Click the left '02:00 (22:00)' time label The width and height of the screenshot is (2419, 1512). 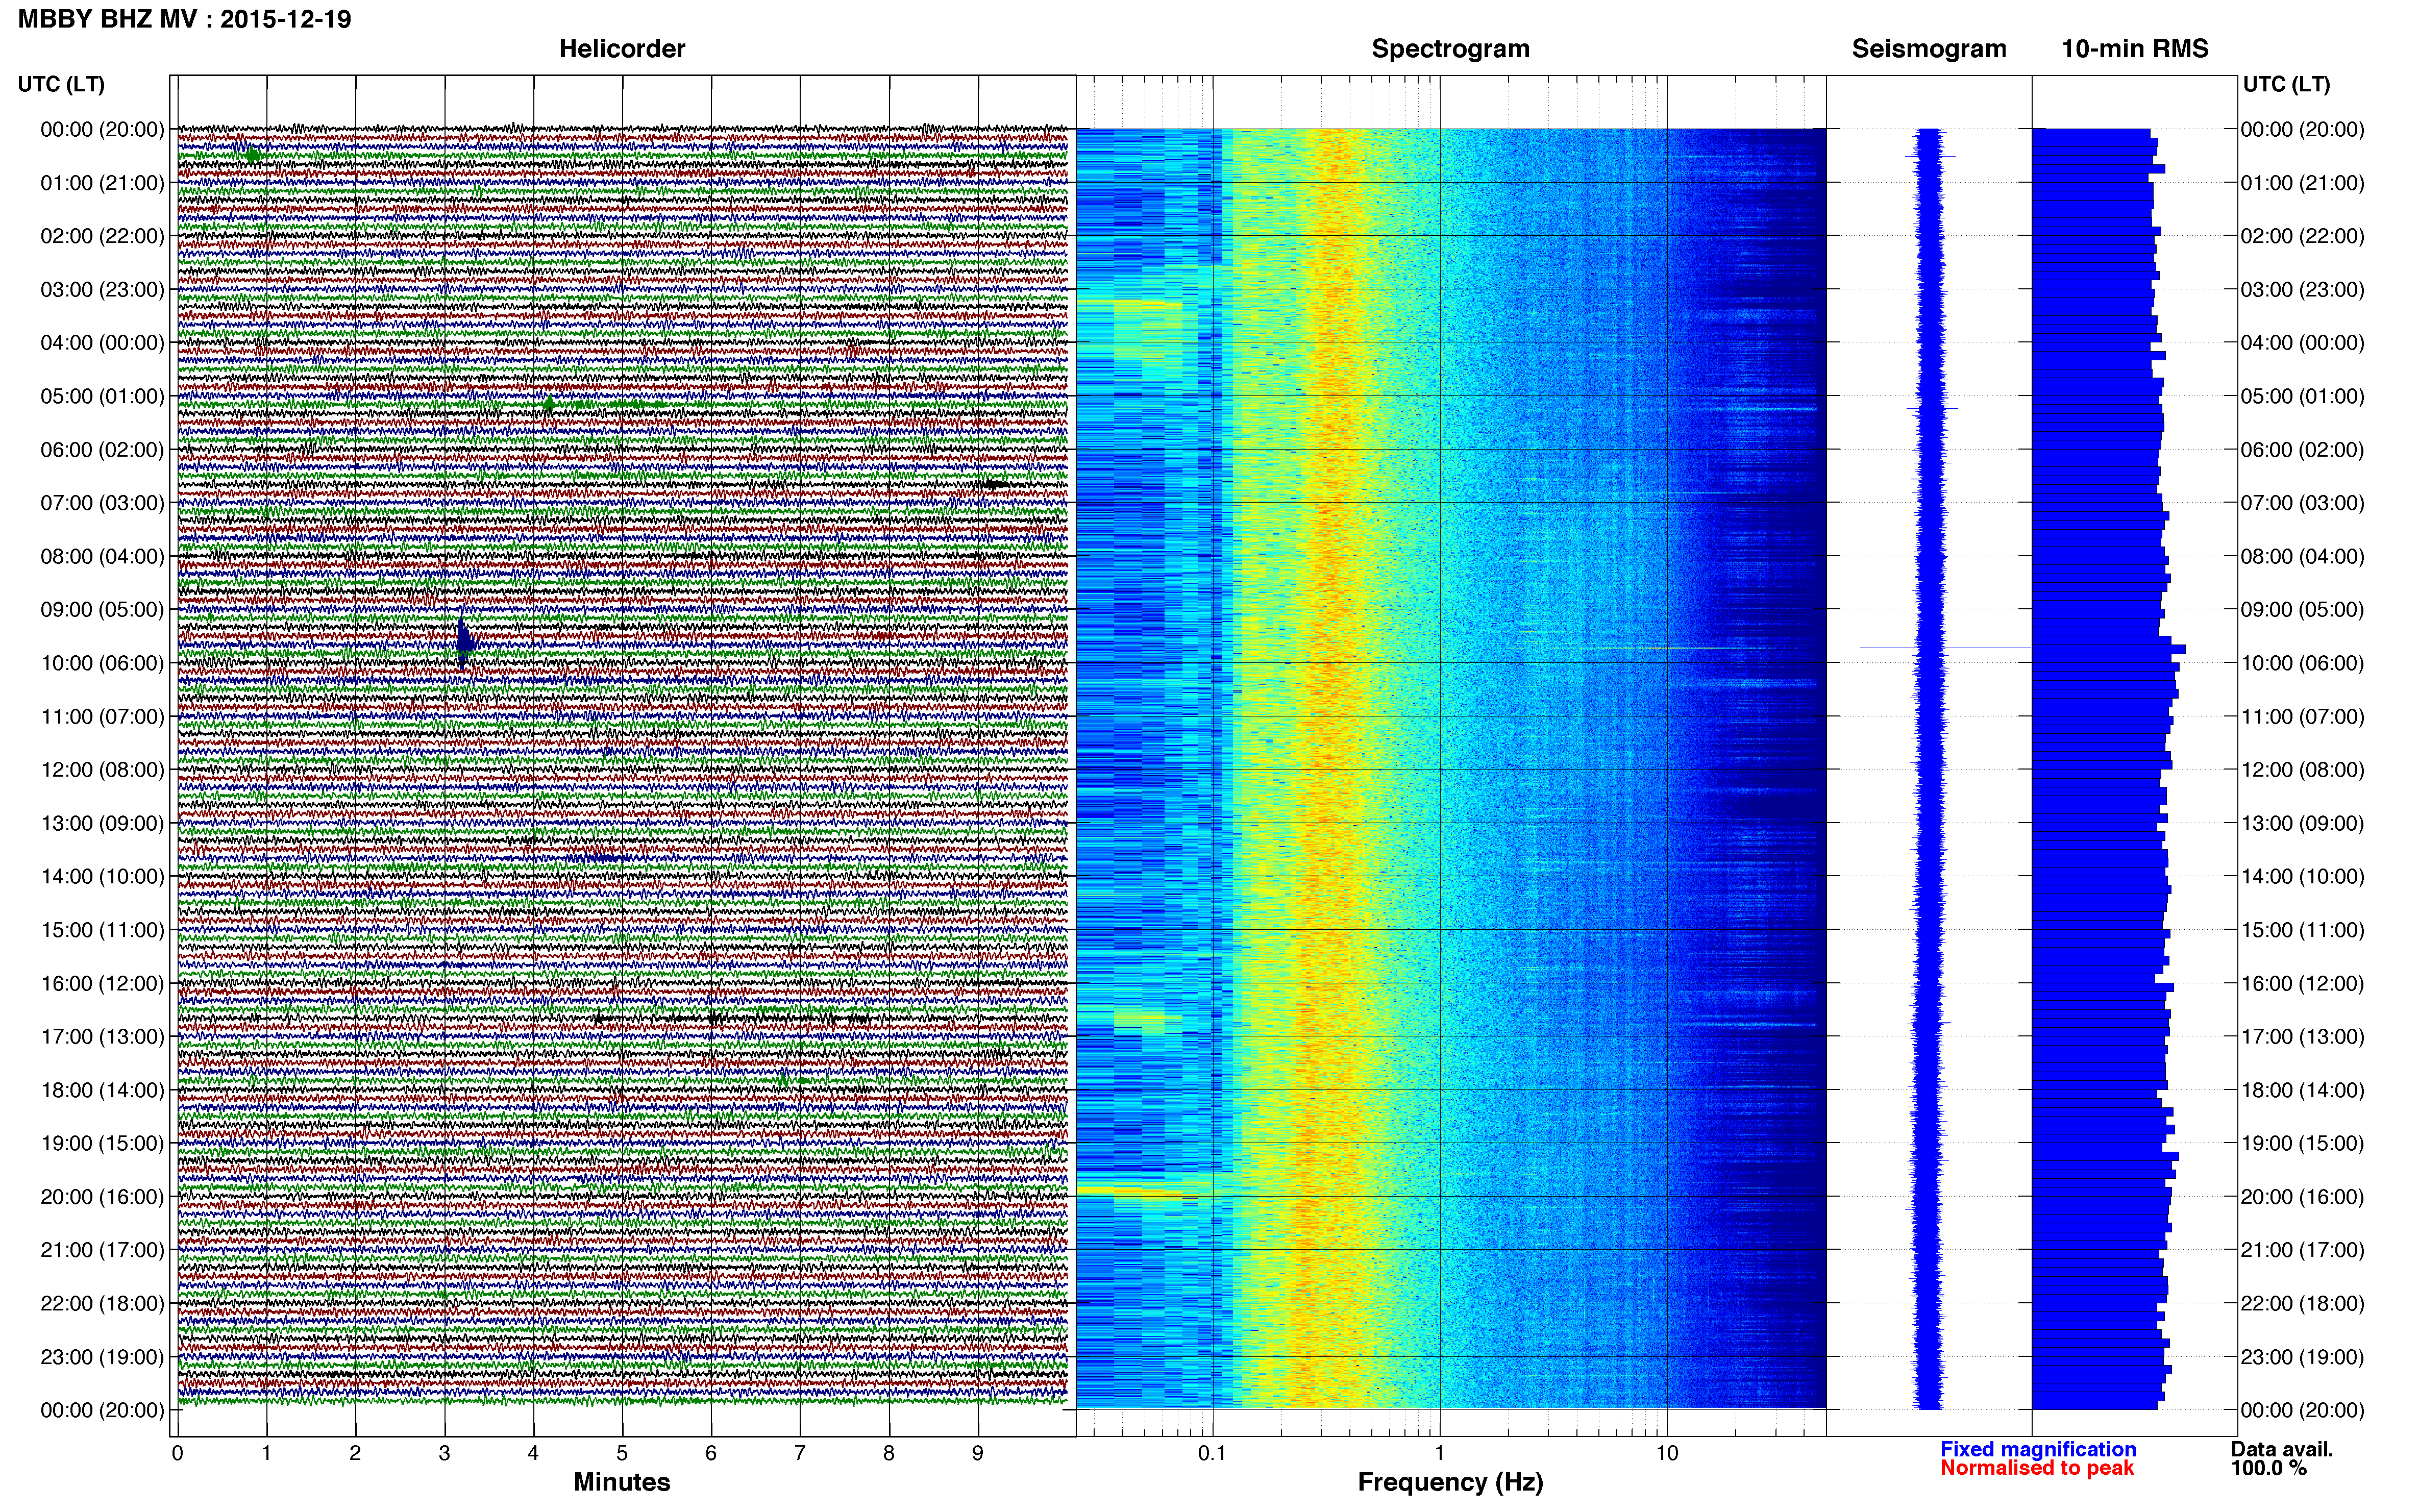102,236
